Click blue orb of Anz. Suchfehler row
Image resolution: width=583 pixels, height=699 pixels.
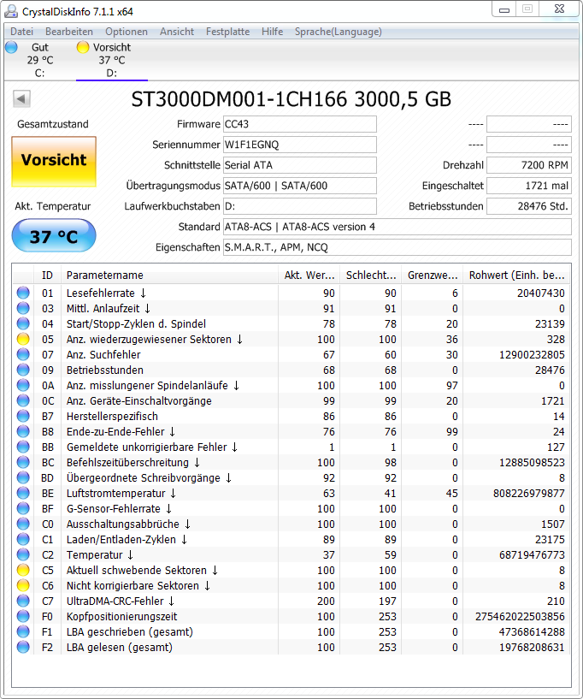click(x=23, y=354)
